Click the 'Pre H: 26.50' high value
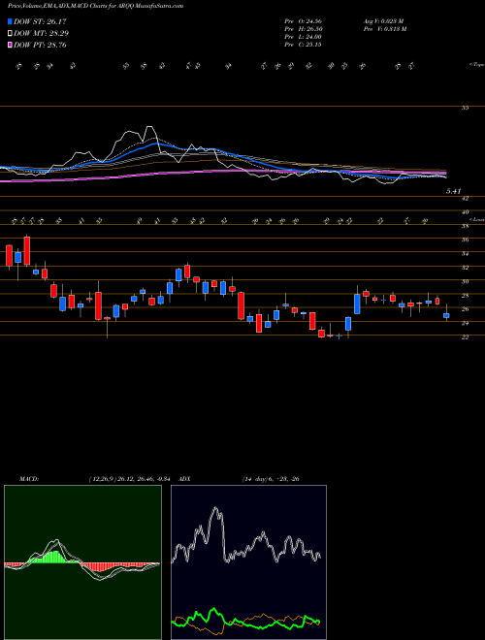The height and width of the screenshot is (640, 485). pyautogui.click(x=304, y=29)
